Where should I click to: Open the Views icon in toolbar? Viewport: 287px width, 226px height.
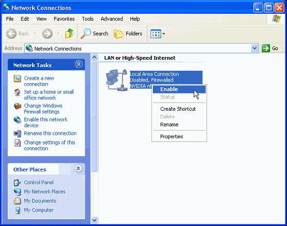coord(155,34)
